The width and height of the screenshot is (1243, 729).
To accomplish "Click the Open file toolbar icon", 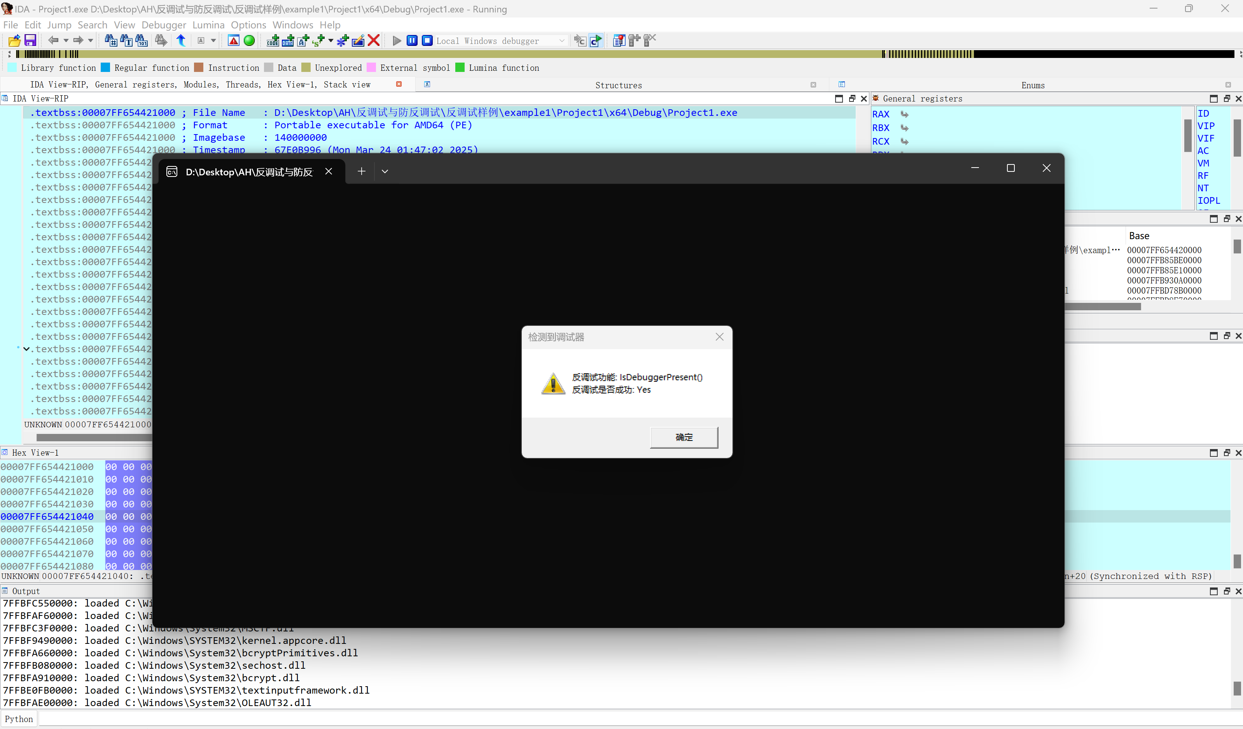I will tap(14, 41).
